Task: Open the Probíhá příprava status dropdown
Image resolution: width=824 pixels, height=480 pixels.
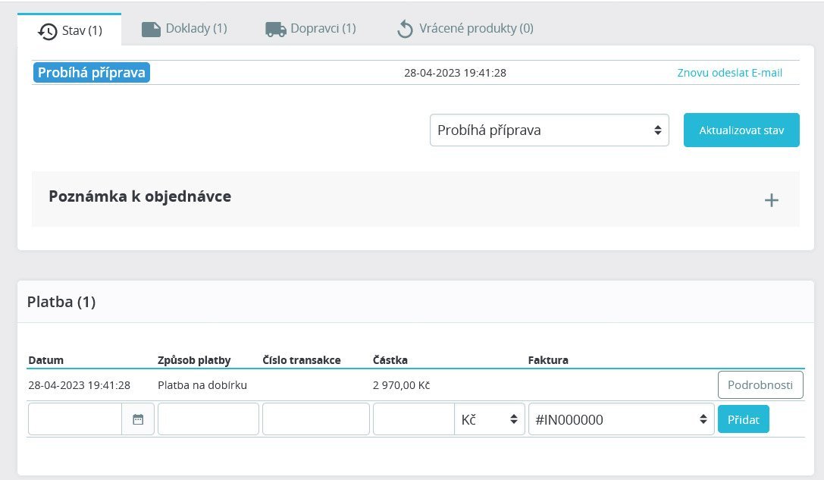Action: [549, 130]
